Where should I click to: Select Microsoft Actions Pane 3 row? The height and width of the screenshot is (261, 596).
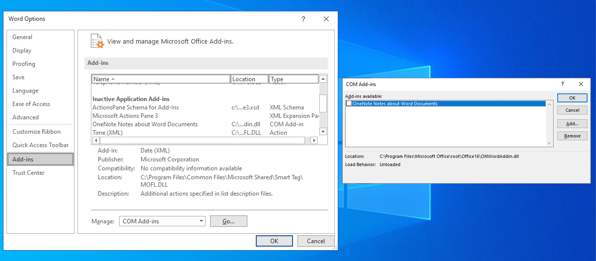(205, 116)
